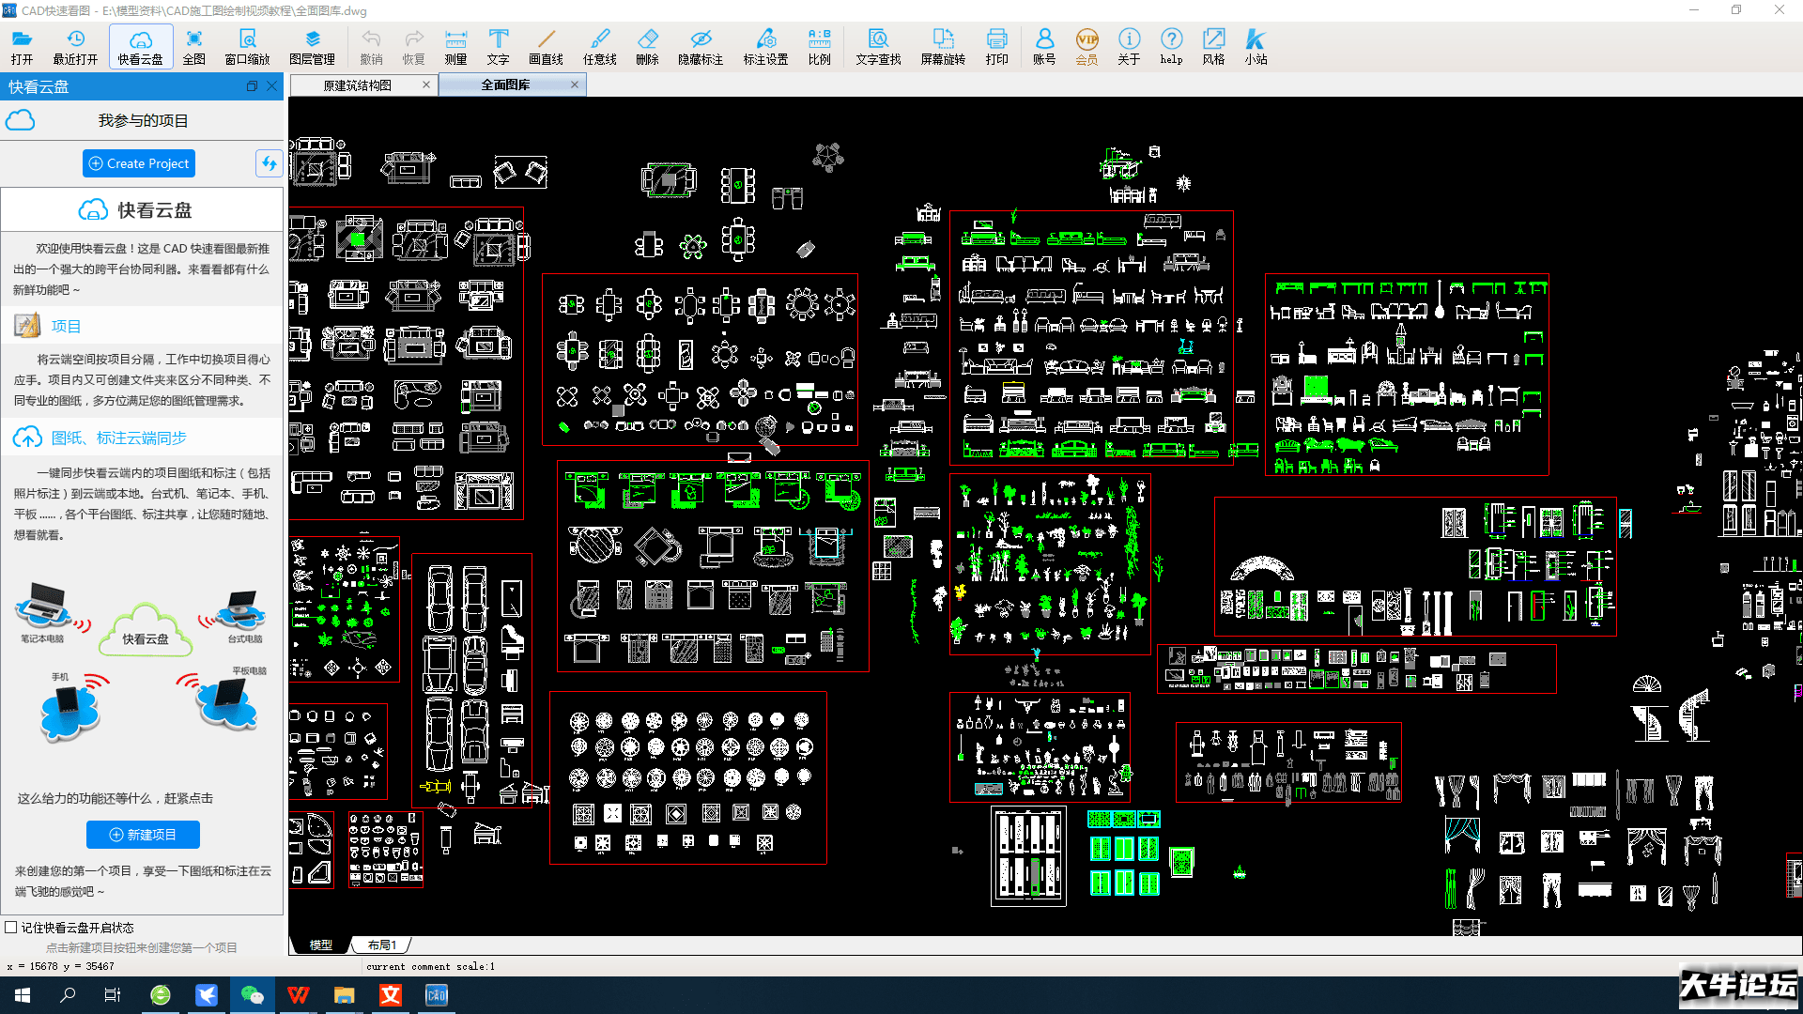Open the 风格 style option

tap(1213, 46)
